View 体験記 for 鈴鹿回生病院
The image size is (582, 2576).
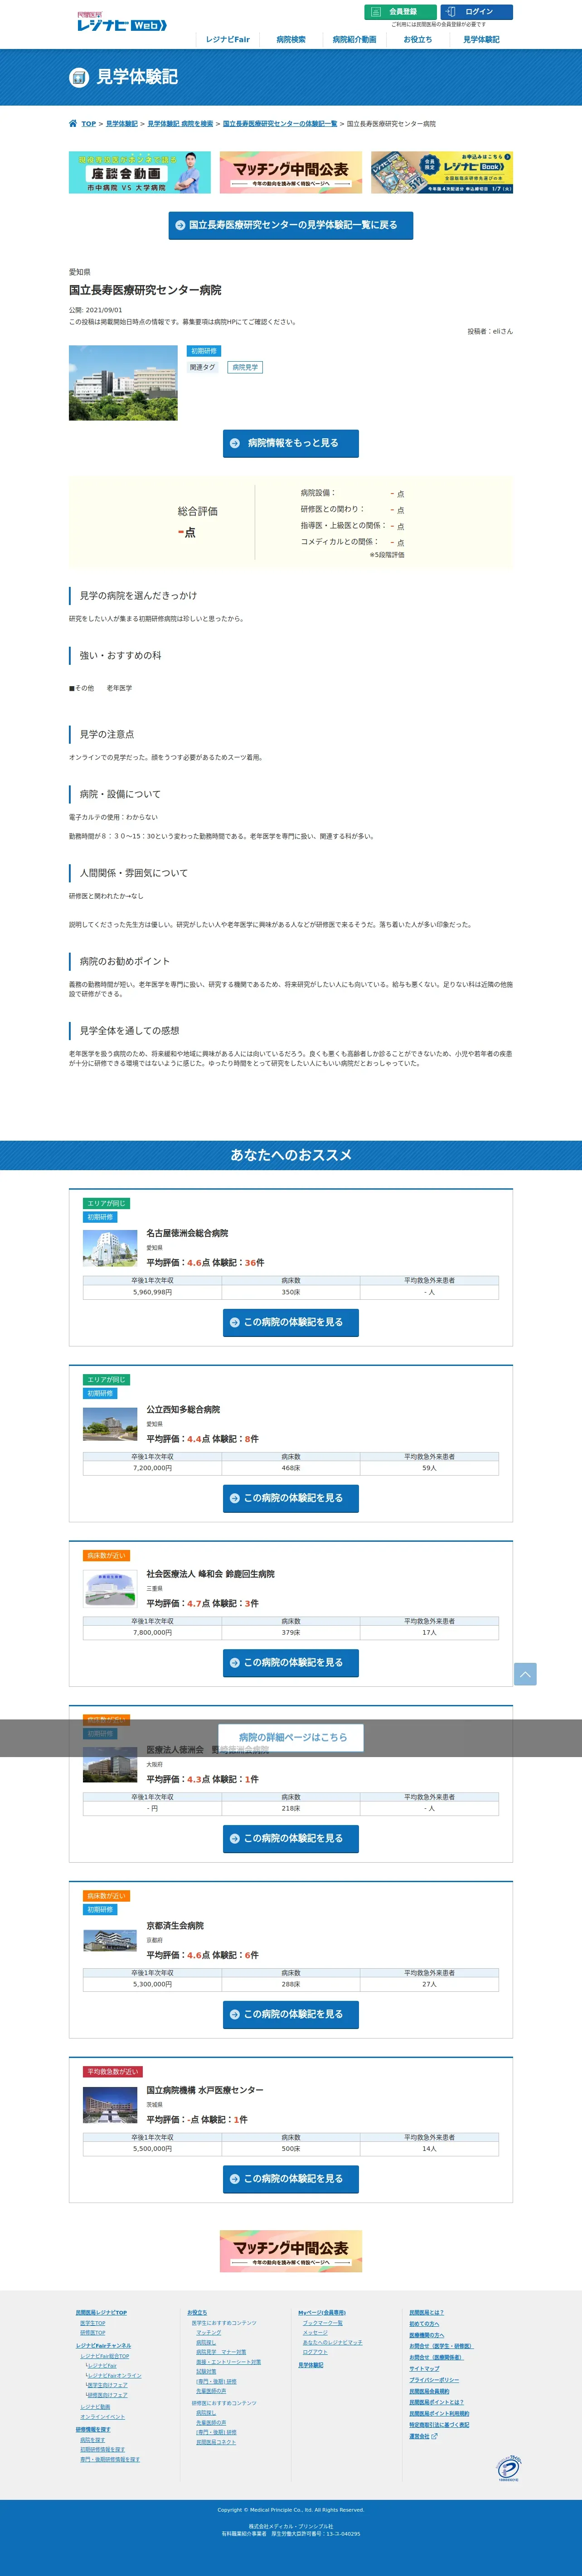click(x=291, y=1662)
